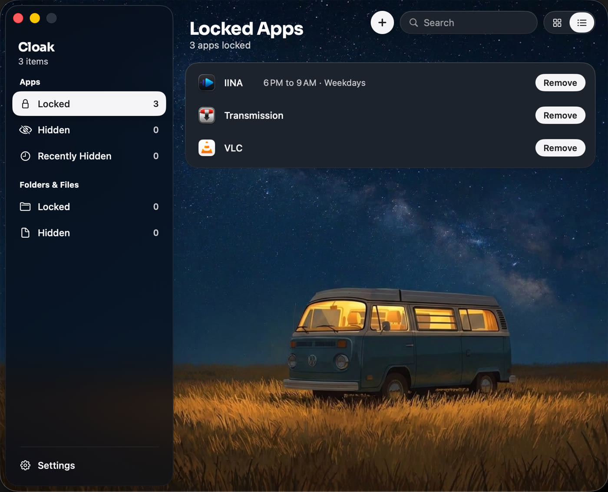Screen dimensions: 608x492
Task: Click the Transmission app icon
Action: [x=207, y=115]
